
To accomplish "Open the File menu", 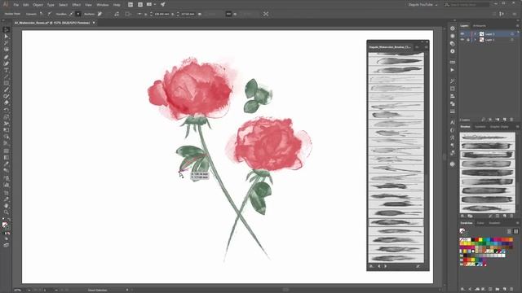I will tap(16, 5).
